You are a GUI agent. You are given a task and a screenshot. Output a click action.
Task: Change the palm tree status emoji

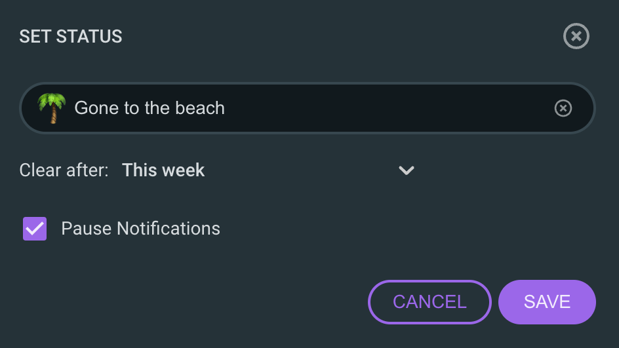click(51, 108)
